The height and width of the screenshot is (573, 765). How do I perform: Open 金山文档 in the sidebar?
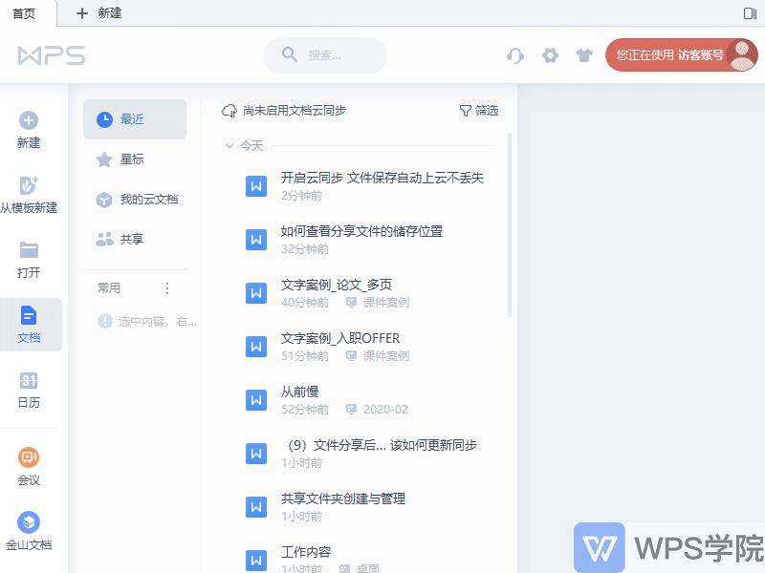pyautogui.click(x=29, y=523)
